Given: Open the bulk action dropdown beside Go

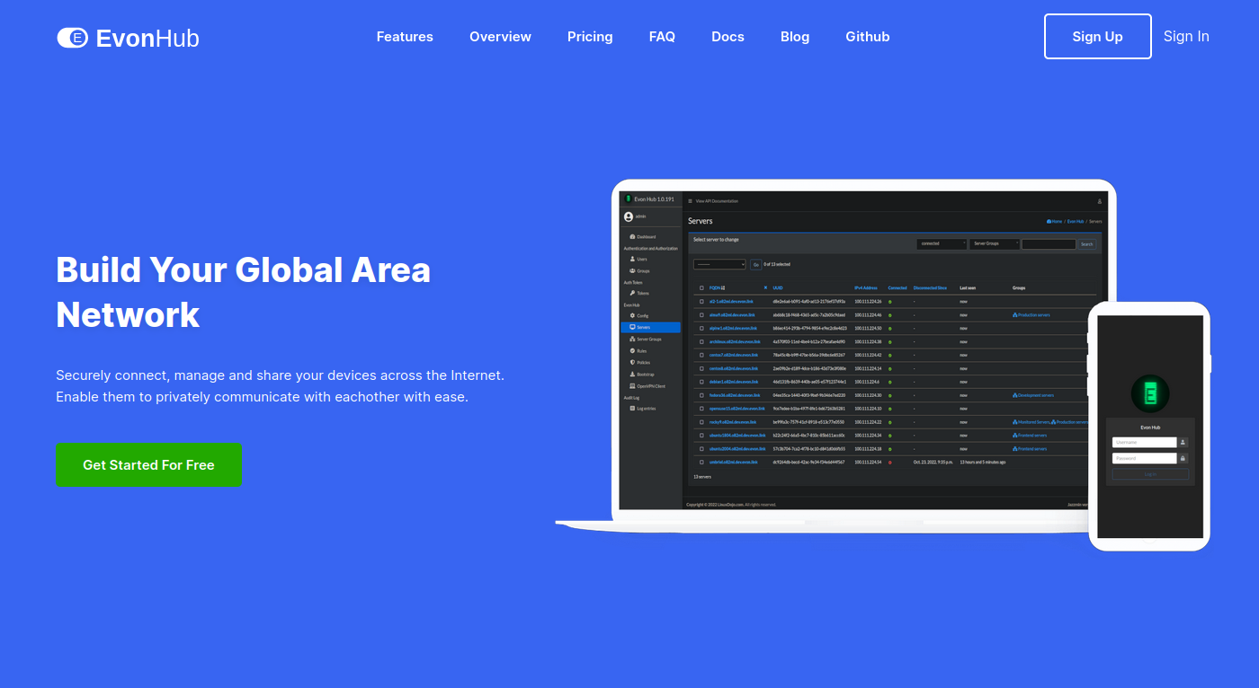Looking at the screenshot, I should (719, 264).
